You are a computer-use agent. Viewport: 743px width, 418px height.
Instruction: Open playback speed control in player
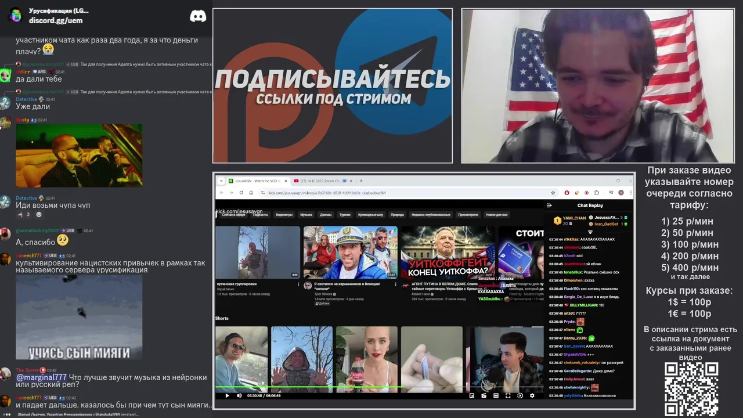520,395
